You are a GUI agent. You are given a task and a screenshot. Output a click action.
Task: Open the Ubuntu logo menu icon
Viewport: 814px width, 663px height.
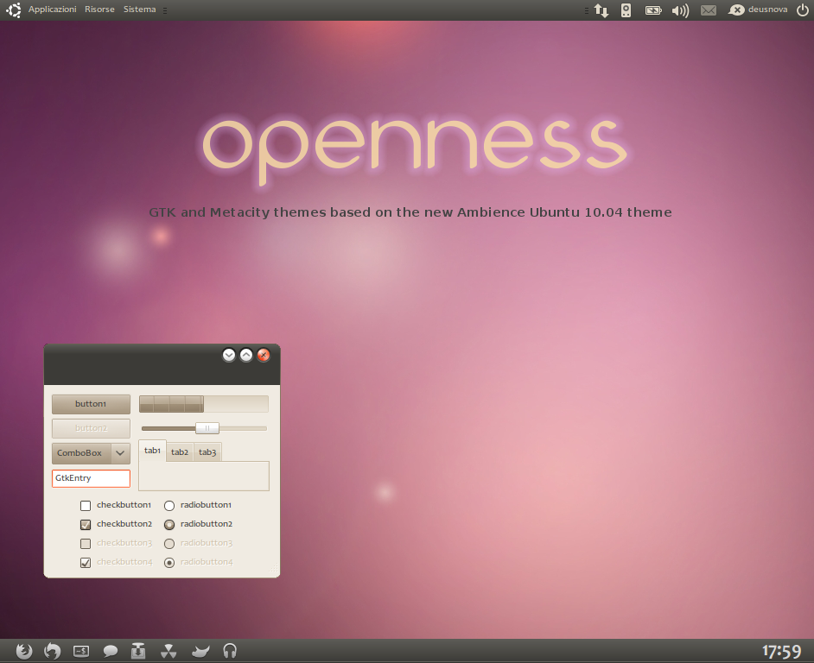tap(14, 9)
